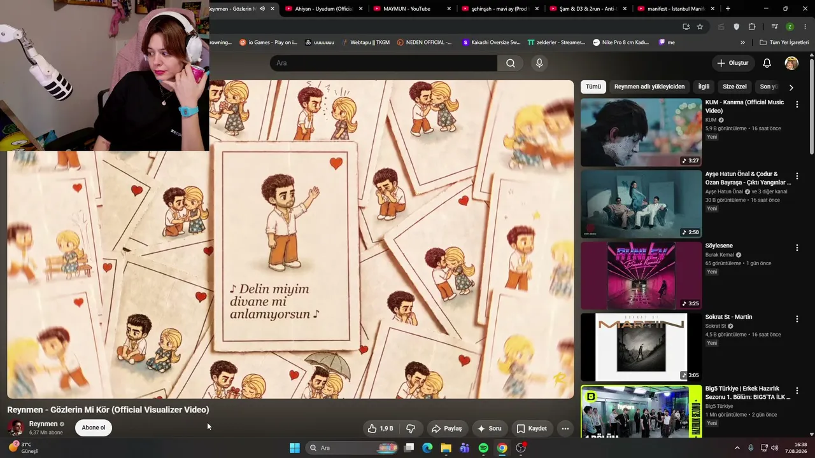
Task: Select the Size özel filter chip
Action: (735, 87)
